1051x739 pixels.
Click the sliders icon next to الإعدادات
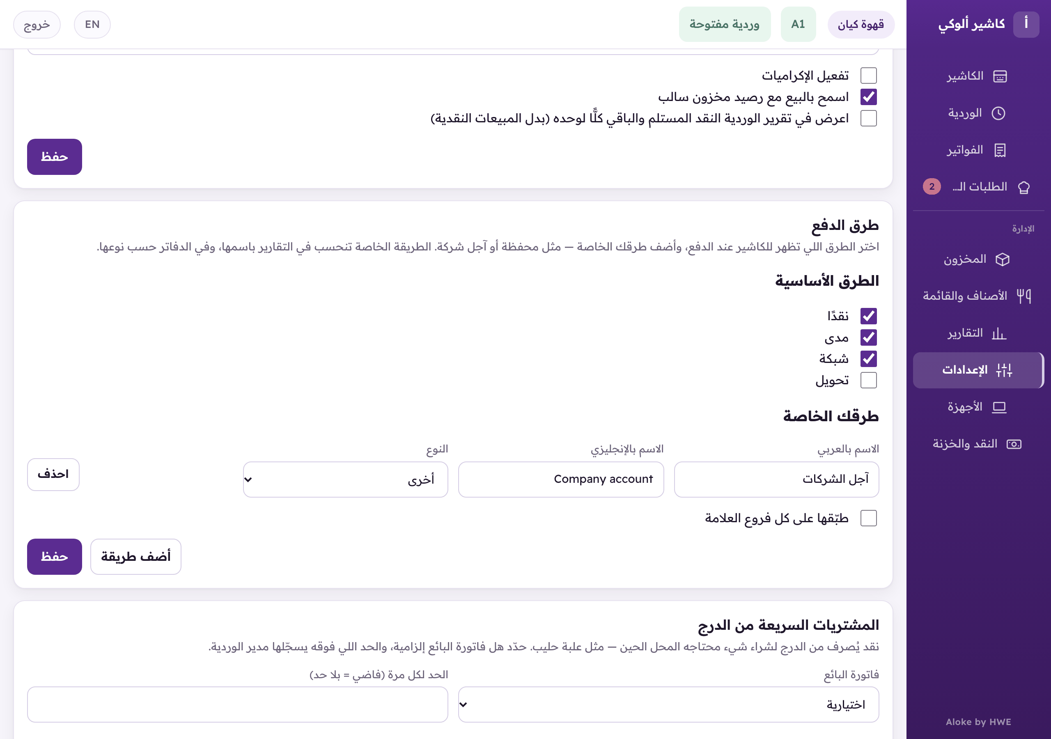coord(1004,370)
